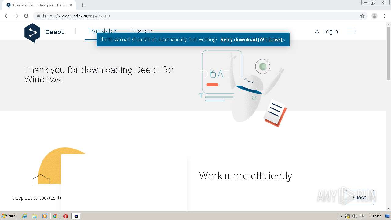Open media player taskbar icon
This screenshot has height=220, width=391.
pyautogui.click(x=45, y=216)
